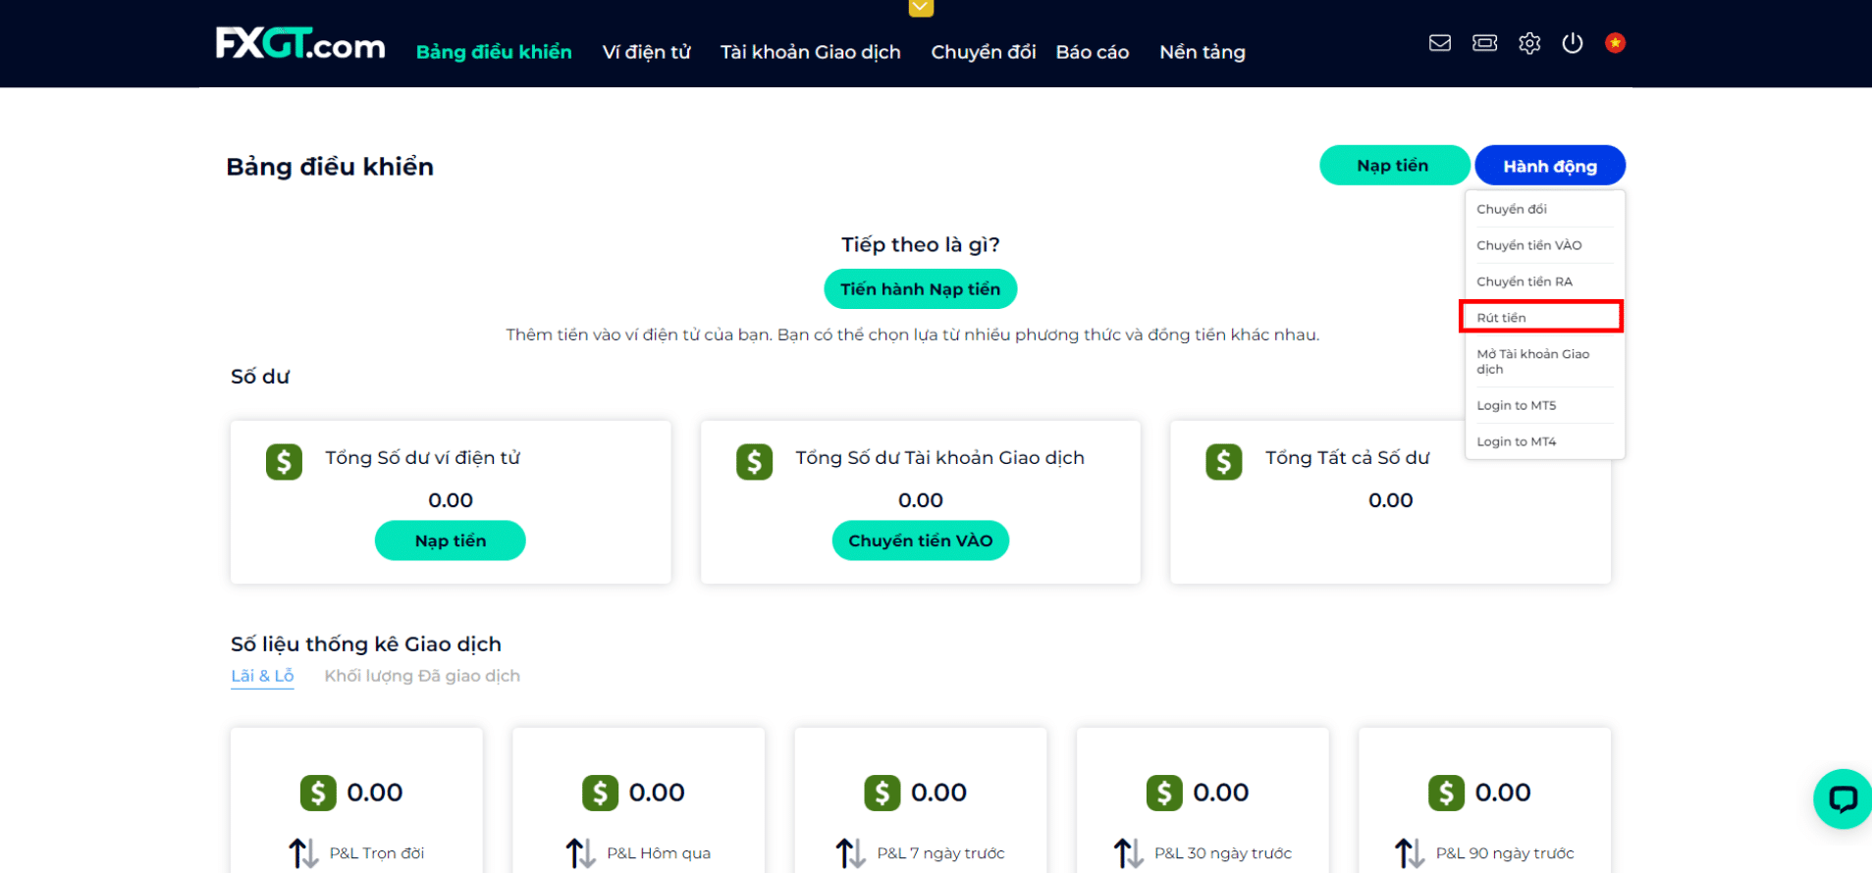The image size is (1872, 873).
Task: Click the yellow chevron at top center
Action: pos(921,8)
